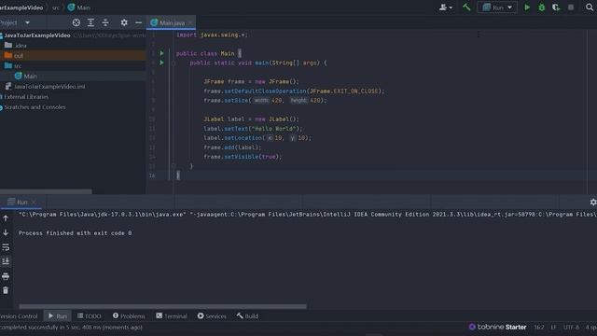Image resolution: width=597 pixels, height=336 pixels.
Task: Open Run panel settings gear
Action: click(593, 202)
